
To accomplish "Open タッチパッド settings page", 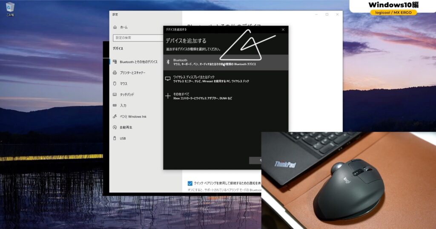I will coord(127,94).
